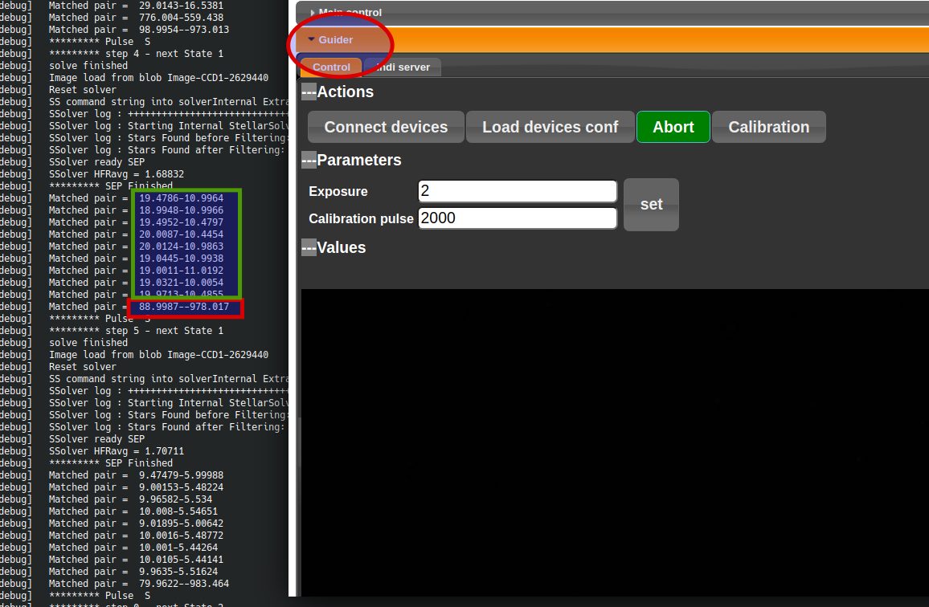
Task: Switch to the Control tab
Action: point(331,67)
